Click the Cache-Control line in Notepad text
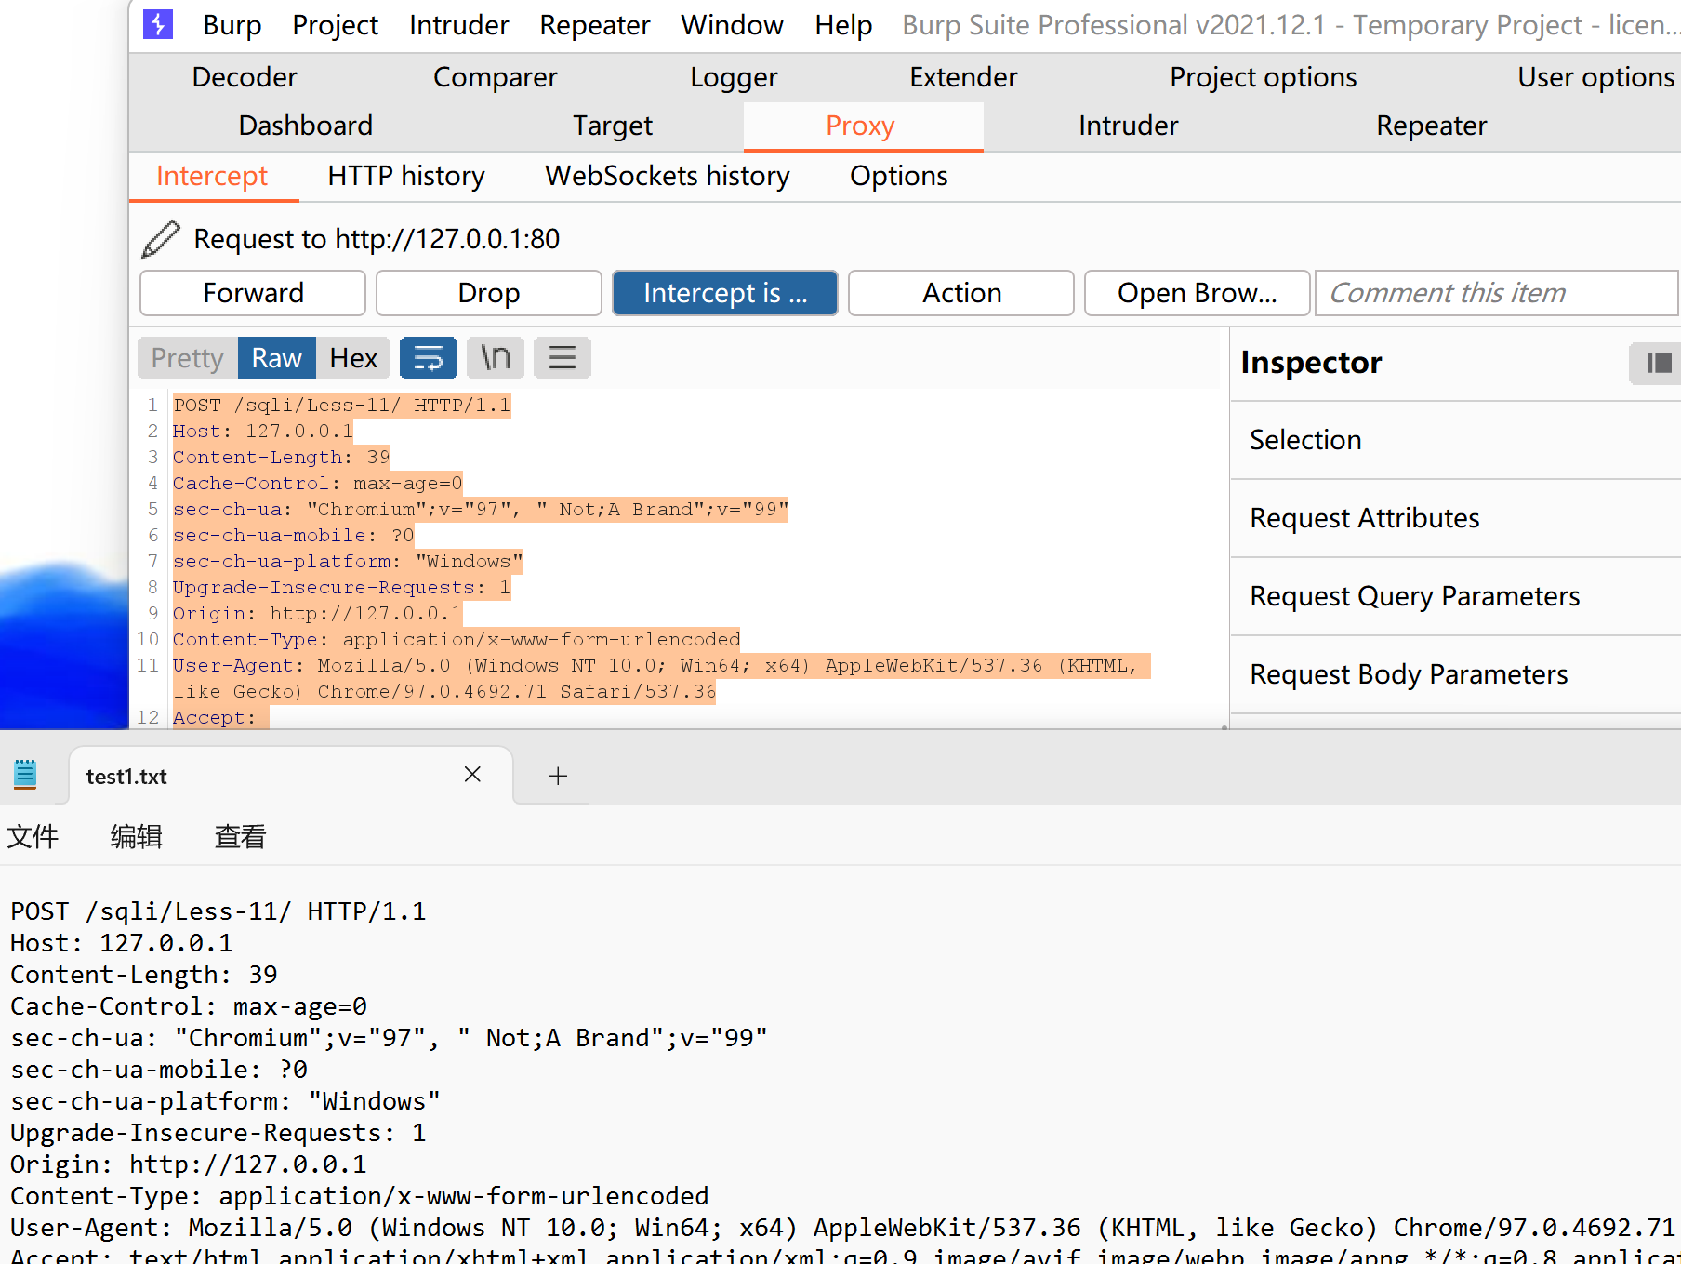The image size is (1681, 1264). (x=189, y=1006)
